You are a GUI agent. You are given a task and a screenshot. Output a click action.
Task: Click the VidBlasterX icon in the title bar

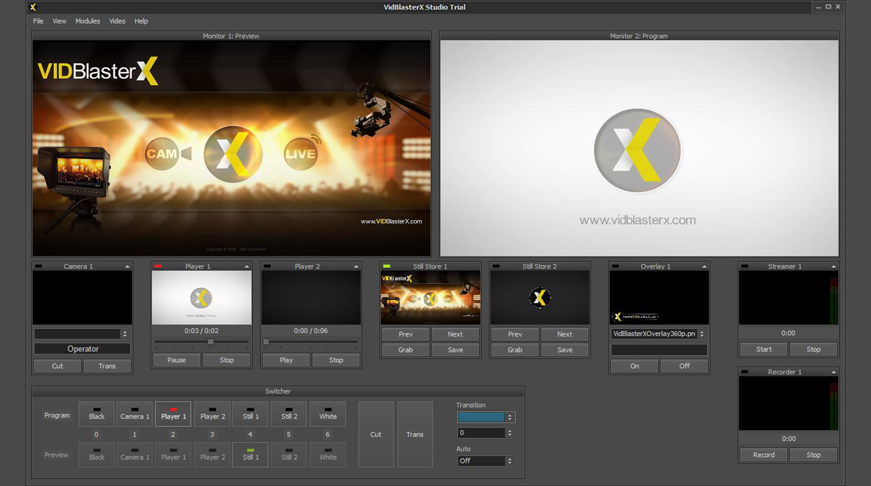pos(32,7)
